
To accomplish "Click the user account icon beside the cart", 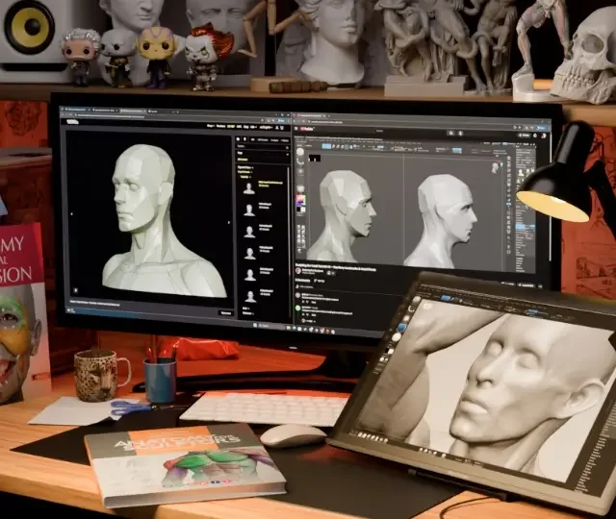I will click(277, 128).
